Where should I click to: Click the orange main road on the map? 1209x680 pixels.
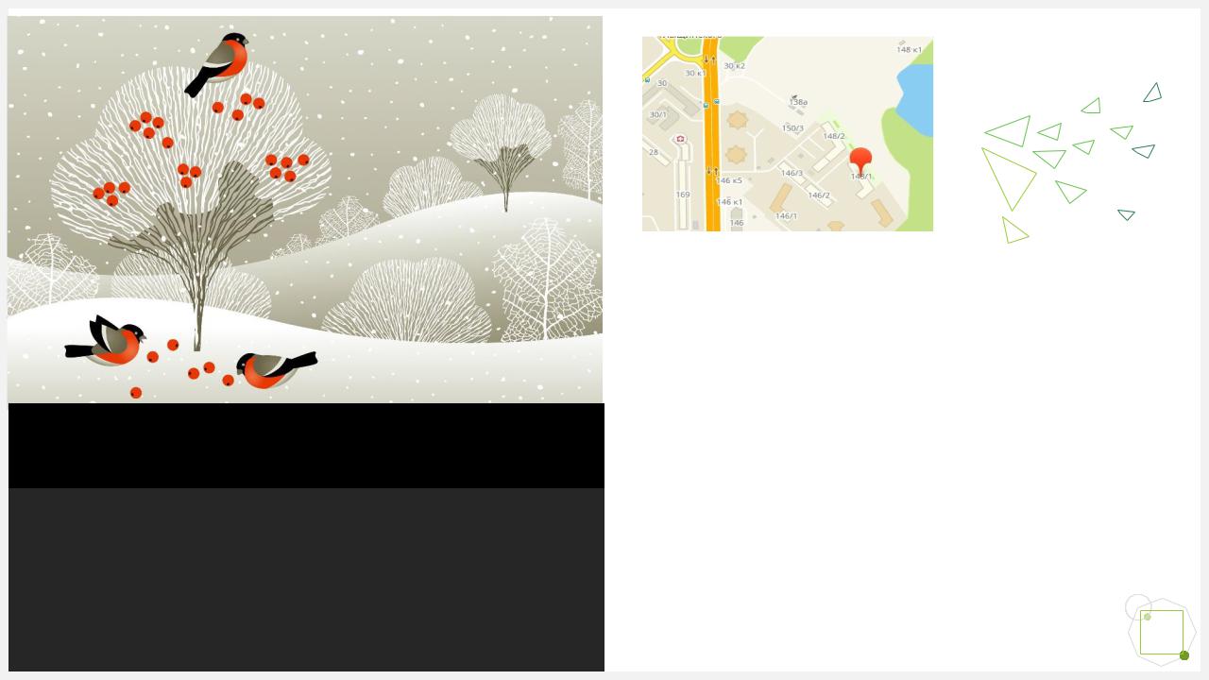point(712,133)
